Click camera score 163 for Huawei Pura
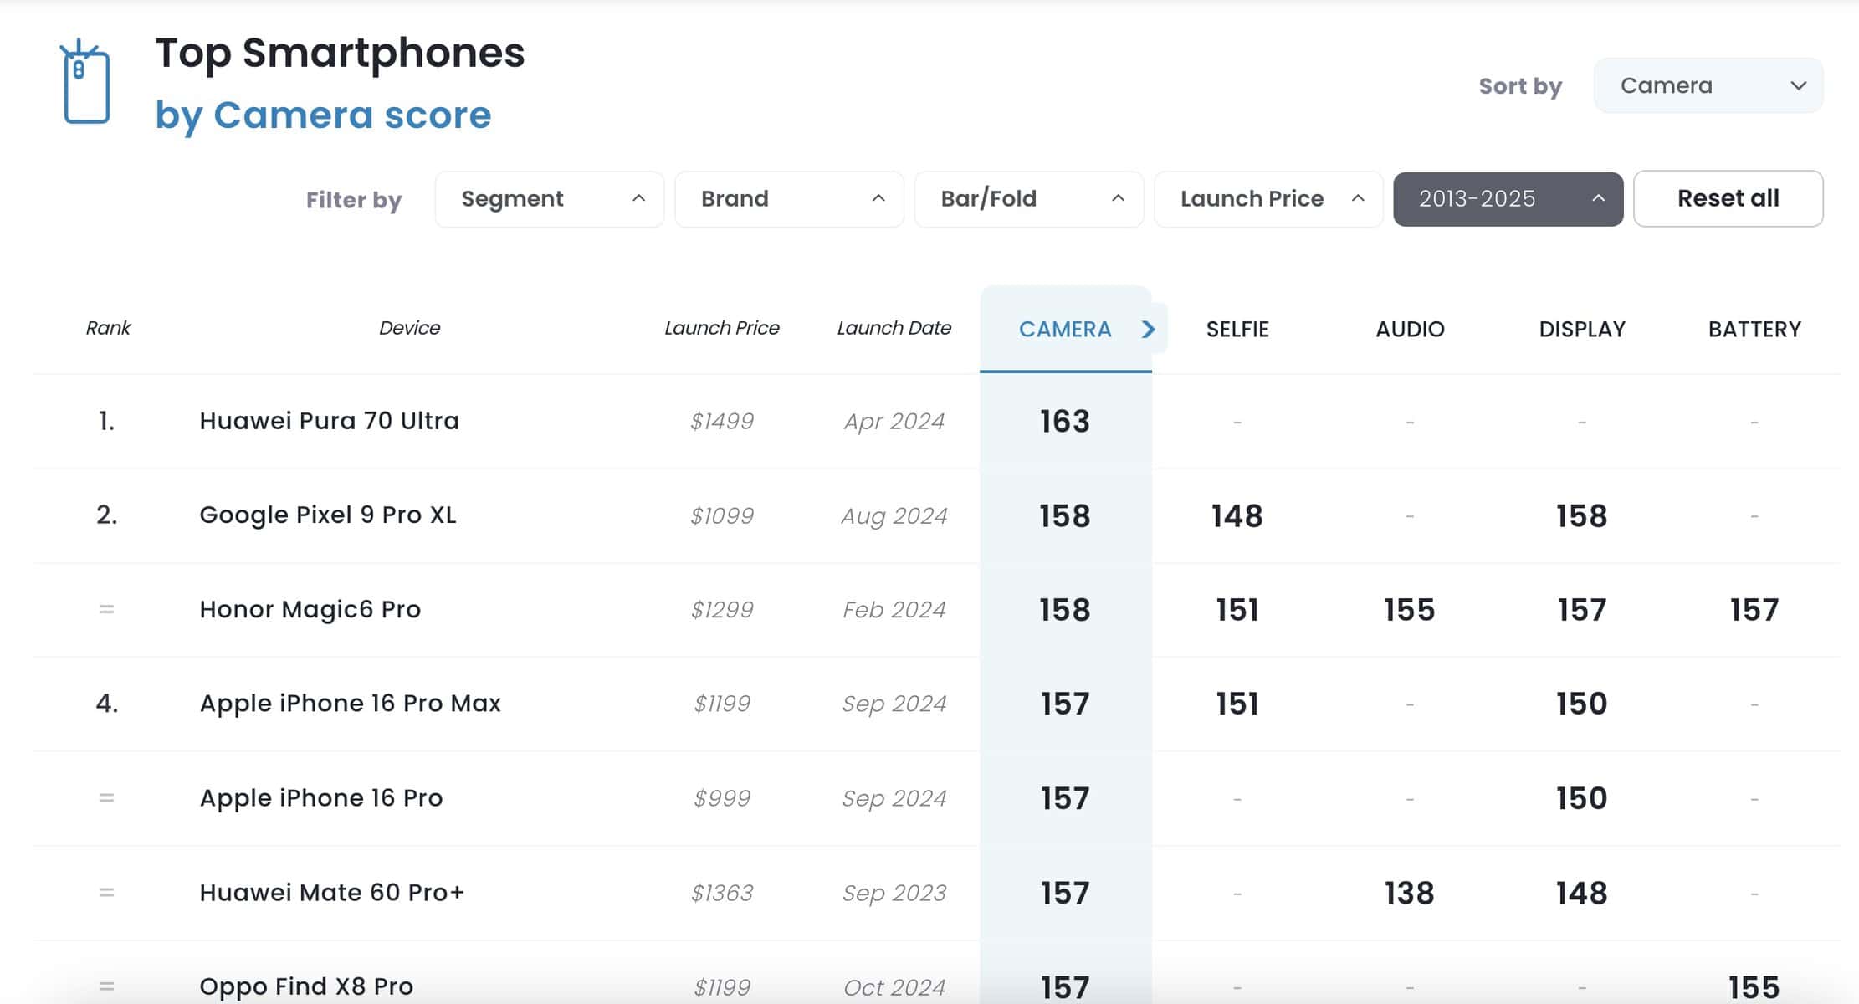The height and width of the screenshot is (1004, 1859). [1065, 421]
